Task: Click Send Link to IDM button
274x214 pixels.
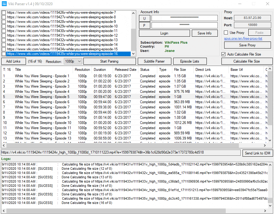Action: (258, 153)
